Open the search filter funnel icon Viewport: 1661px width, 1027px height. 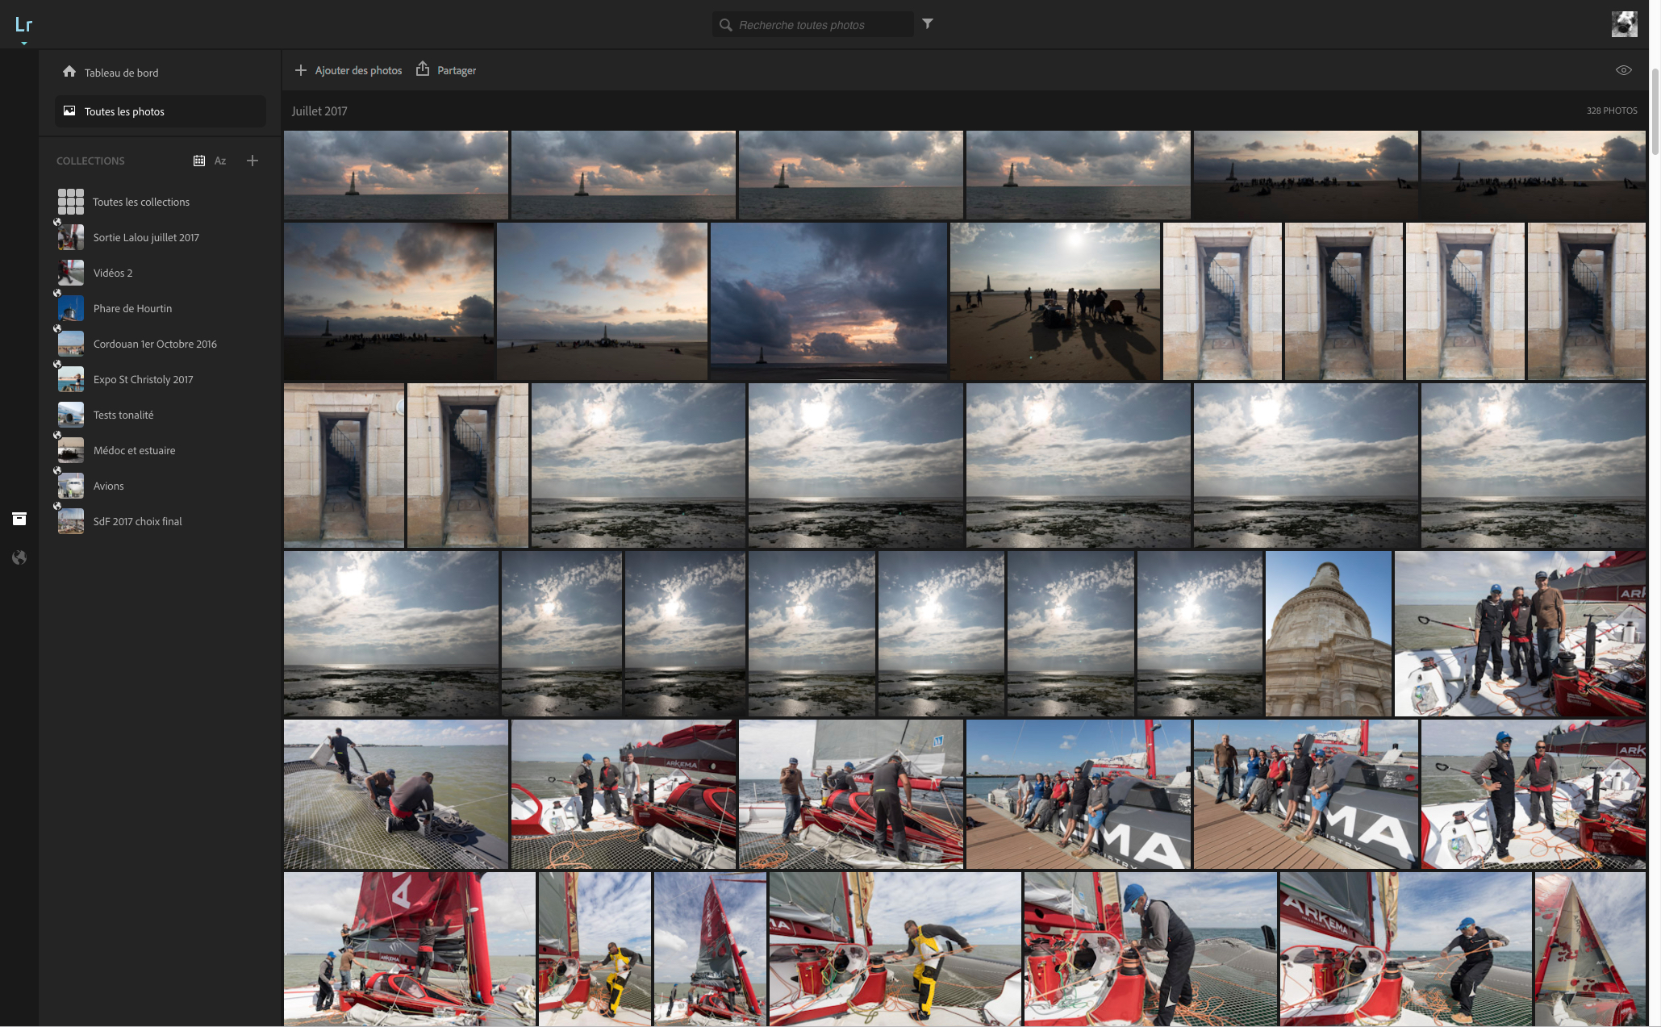point(928,24)
